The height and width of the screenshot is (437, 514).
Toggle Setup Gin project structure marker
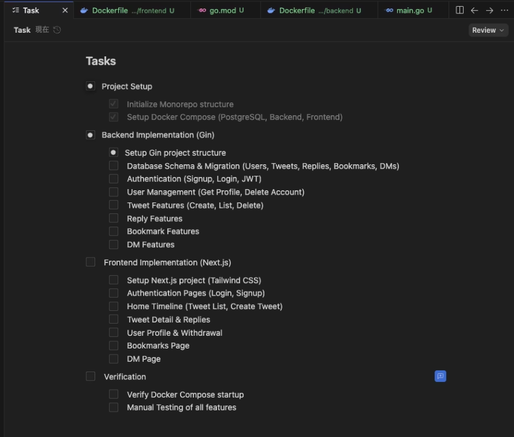[113, 153]
